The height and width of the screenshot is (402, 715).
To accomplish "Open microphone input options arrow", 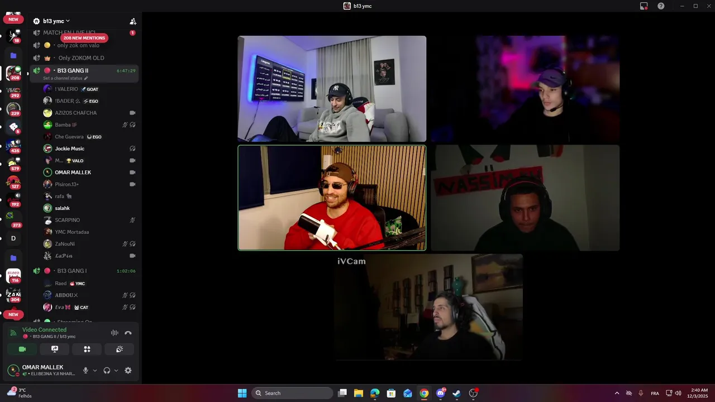I will pyautogui.click(x=94, y=371).
